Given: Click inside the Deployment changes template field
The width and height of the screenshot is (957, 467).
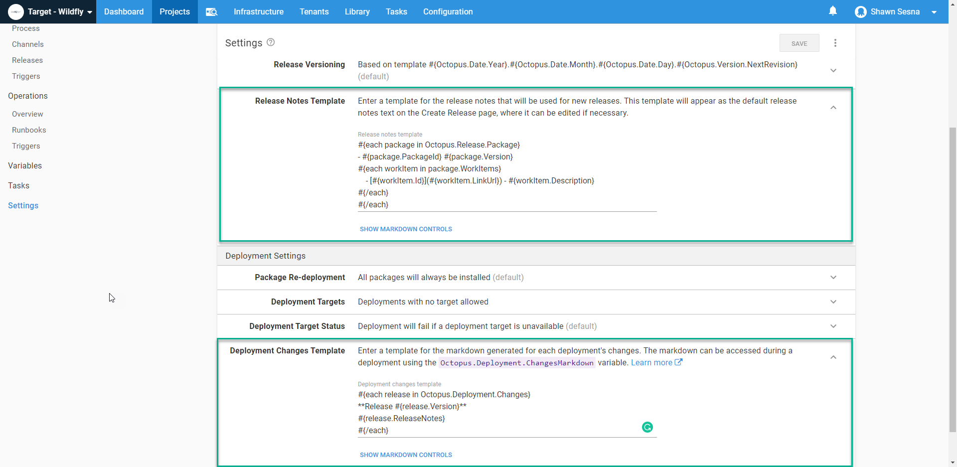Looking at the screenshot, I should pyautogui.click(x=498, y=412).
